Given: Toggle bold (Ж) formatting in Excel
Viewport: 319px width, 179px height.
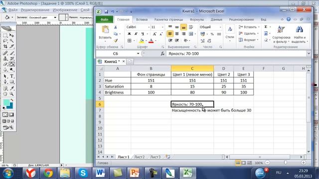Looking at the screenshot, I should (129, 34).
